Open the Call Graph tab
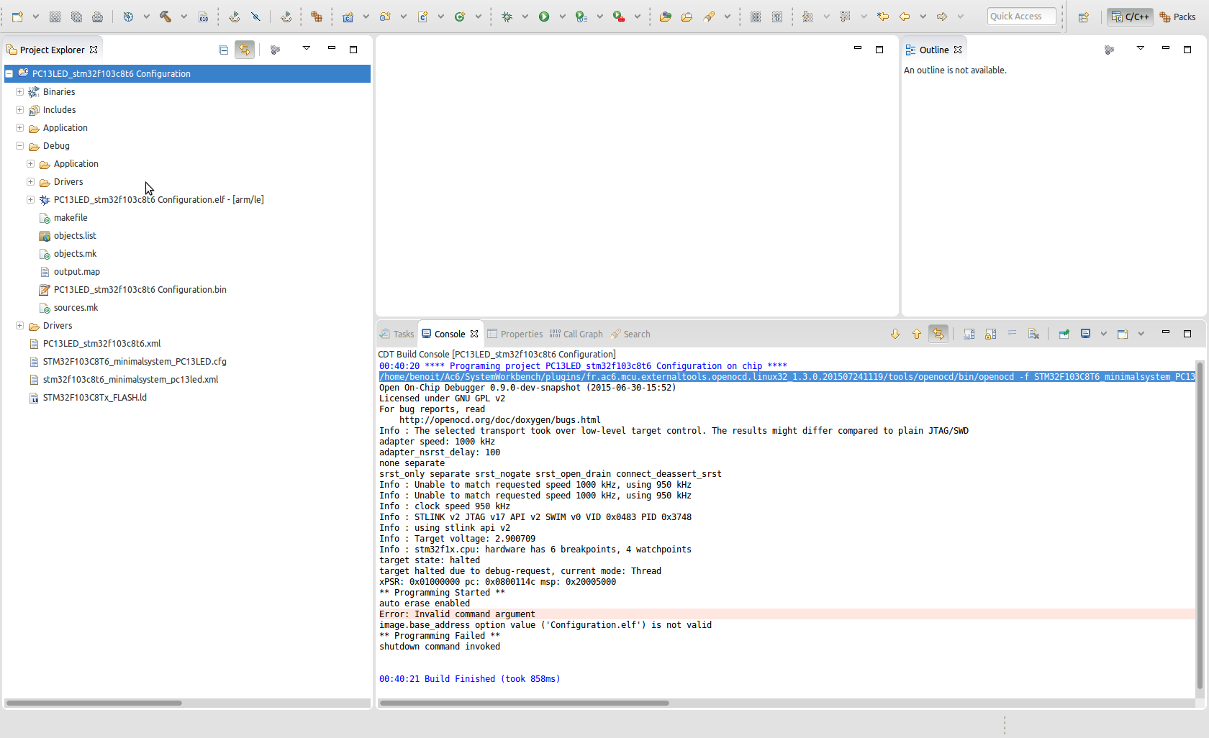The width and height of the screenshot is (1209, 738). click(576, 334)
